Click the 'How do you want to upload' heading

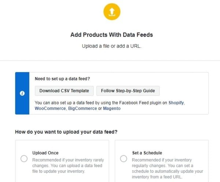click(x=66, y=132)
